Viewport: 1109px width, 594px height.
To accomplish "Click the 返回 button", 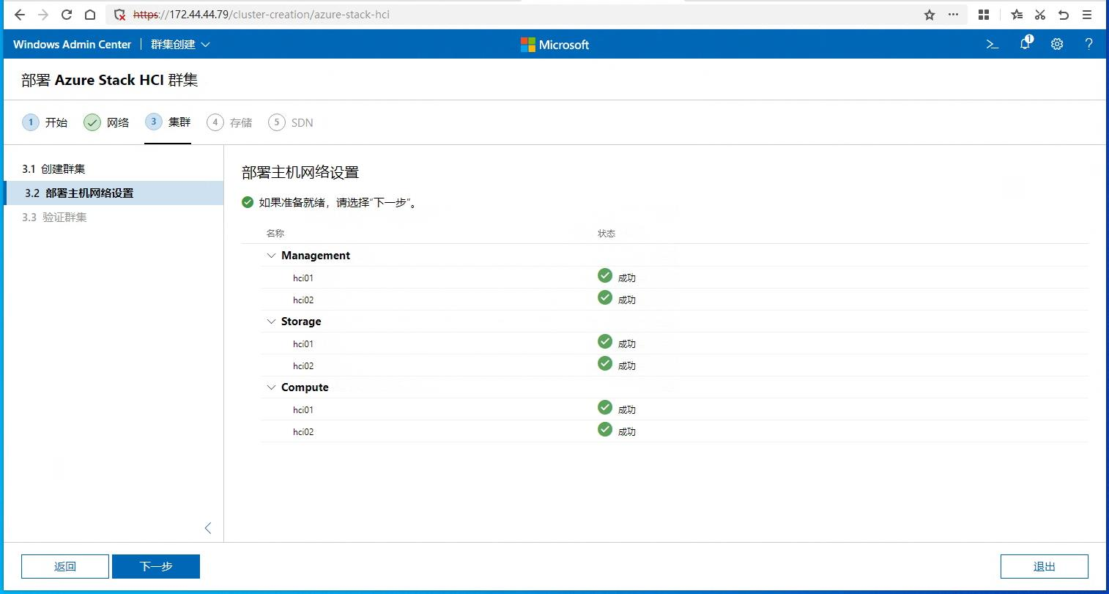I will 65,567.
